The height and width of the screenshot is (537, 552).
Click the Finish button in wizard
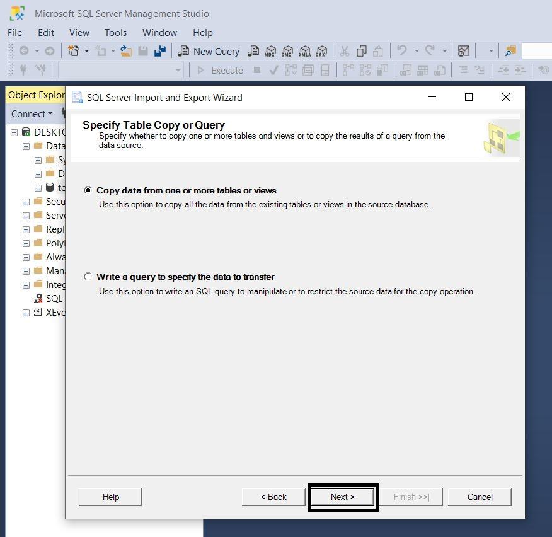pyautogui.click(x=411, y=497)
